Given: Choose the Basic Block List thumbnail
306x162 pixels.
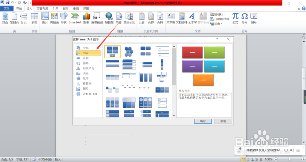Looking at the screenshot, I should click(112, 52).
